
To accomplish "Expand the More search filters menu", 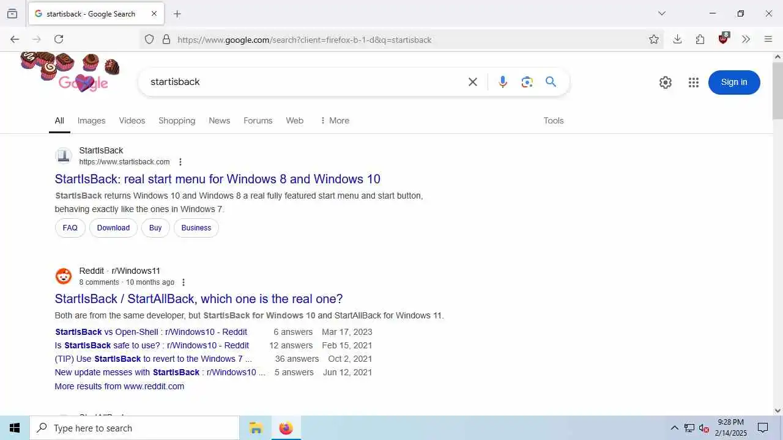I will (x=335, y=120).
